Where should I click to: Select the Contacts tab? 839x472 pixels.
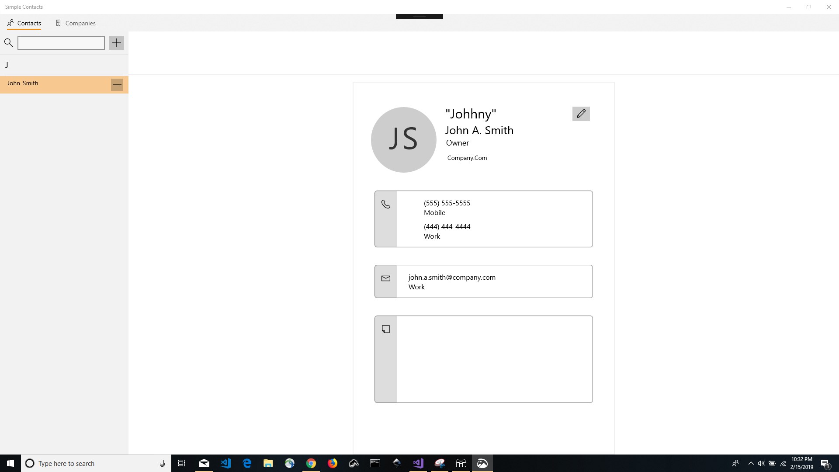[x=24, y=23]
